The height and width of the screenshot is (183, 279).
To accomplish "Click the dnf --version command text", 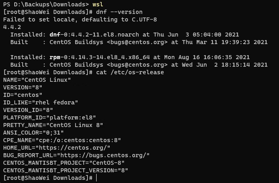I will tap(119, 12).
